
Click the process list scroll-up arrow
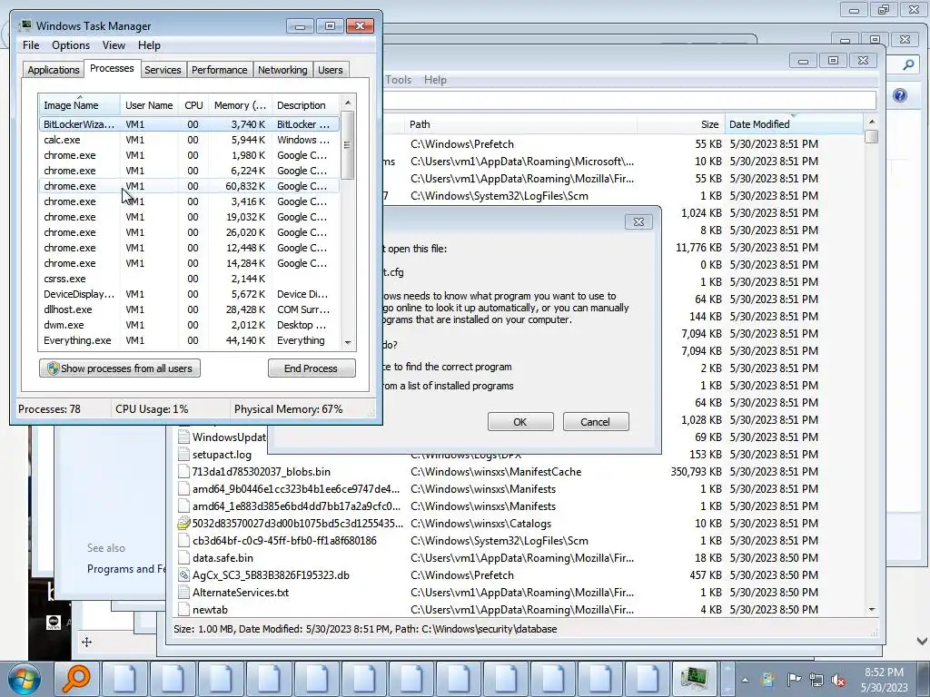tap(348, 103)
